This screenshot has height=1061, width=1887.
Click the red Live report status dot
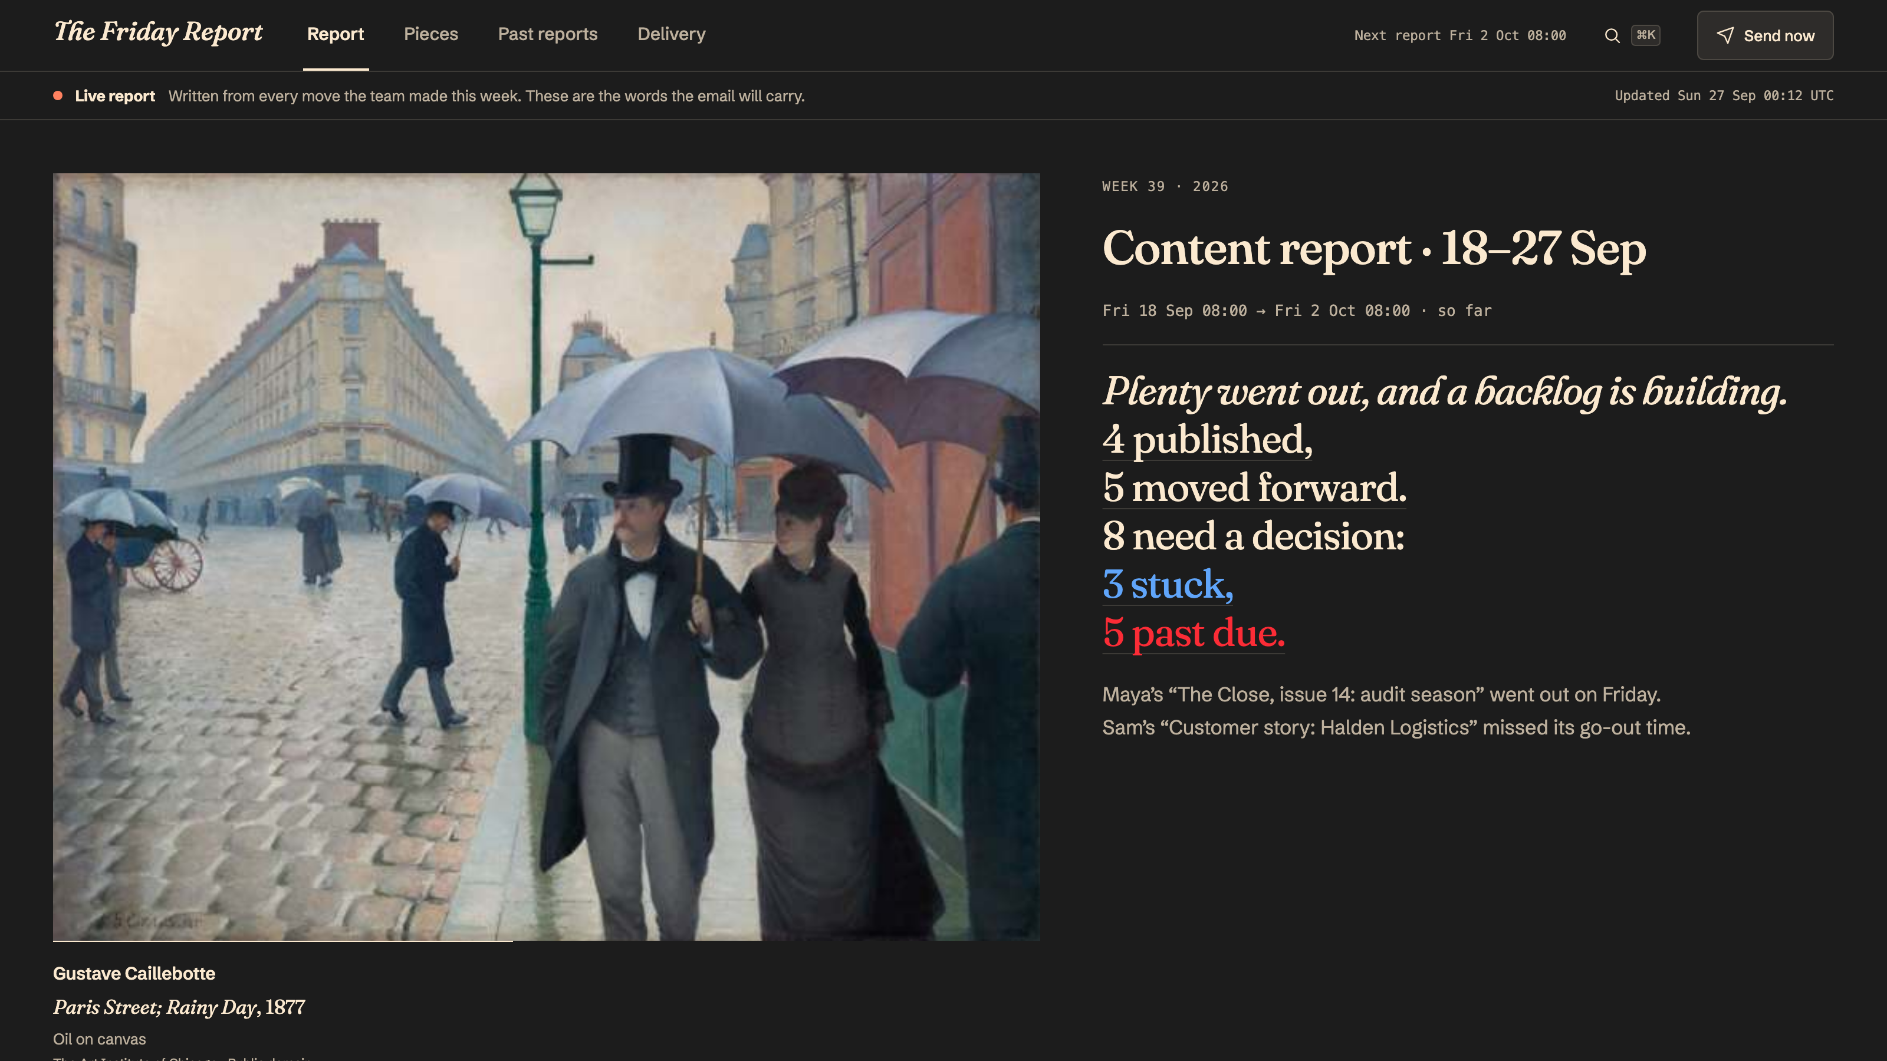pyautogui.click(x=58, y=96)
